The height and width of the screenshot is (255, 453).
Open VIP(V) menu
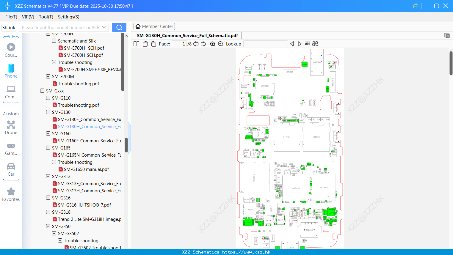pos(28,17)
